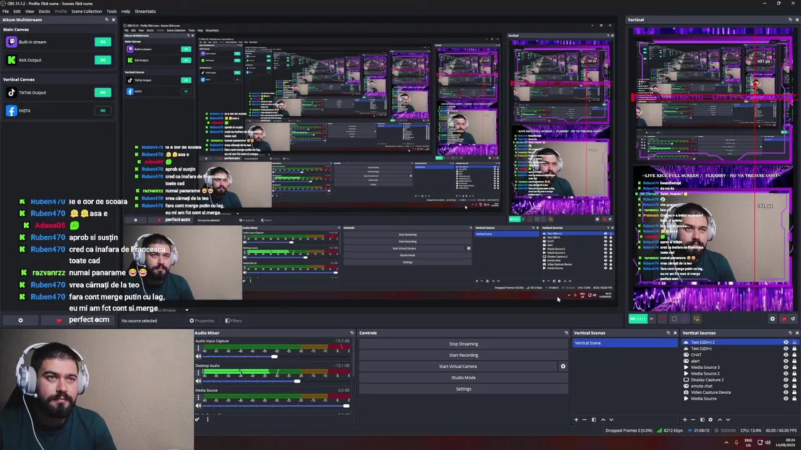Viewport: 801px width, 450px height.
Task: Add a vertical scene with plus icon
Action: [576, 419]
